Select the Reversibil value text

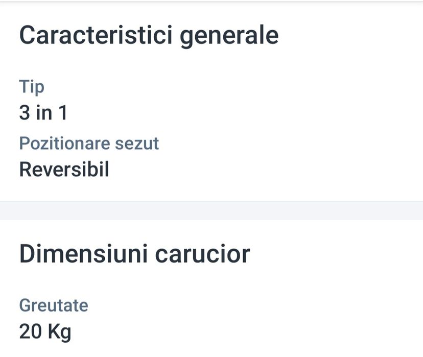coord(64,170)
